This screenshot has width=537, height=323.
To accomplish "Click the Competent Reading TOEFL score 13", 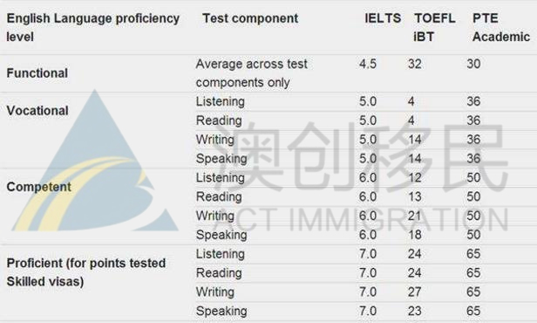I will click(414, 196).
